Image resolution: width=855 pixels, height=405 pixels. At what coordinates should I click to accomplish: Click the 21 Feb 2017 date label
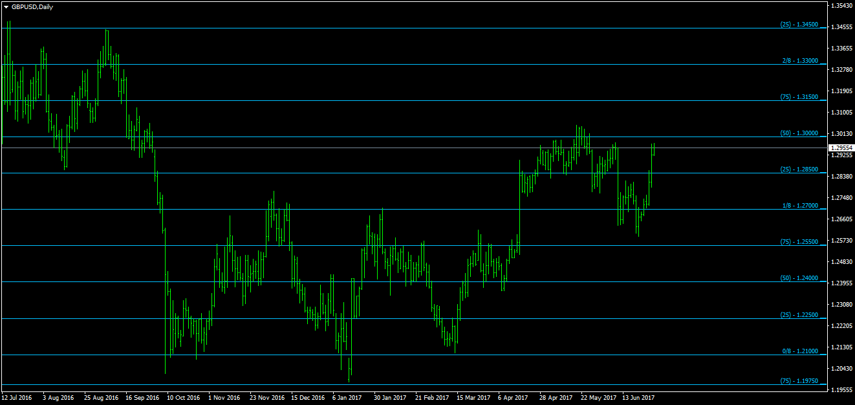(432, 398)
